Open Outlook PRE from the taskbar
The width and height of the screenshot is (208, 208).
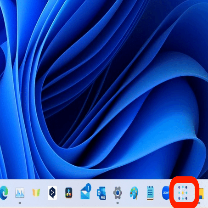coord(101,193)
